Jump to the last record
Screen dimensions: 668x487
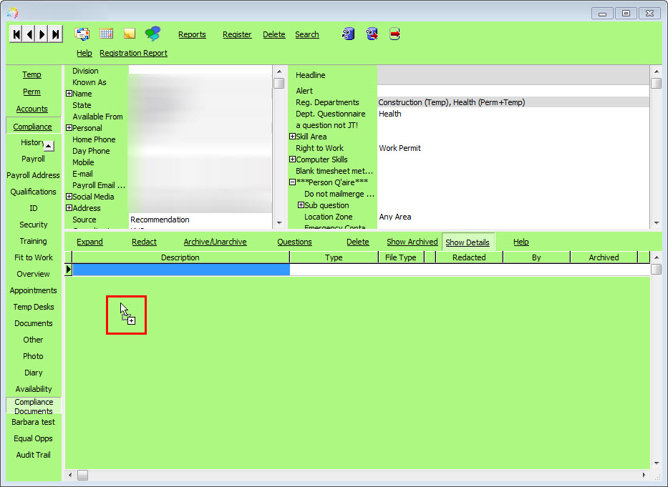(x=55, y=34)
